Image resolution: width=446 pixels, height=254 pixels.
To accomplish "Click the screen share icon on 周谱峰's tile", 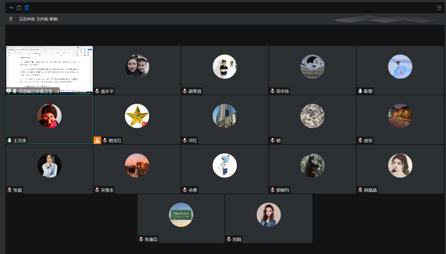I will (x=9, y=91).
